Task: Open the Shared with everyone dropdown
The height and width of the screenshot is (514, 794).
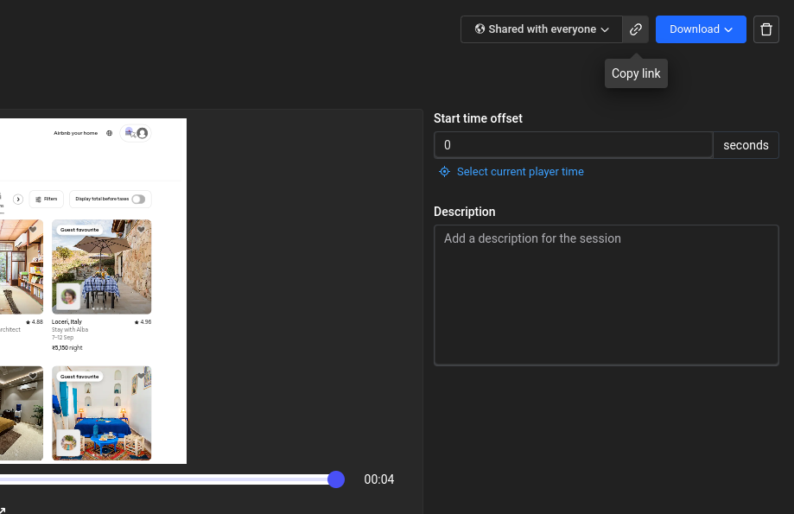Action: [542, 29]
